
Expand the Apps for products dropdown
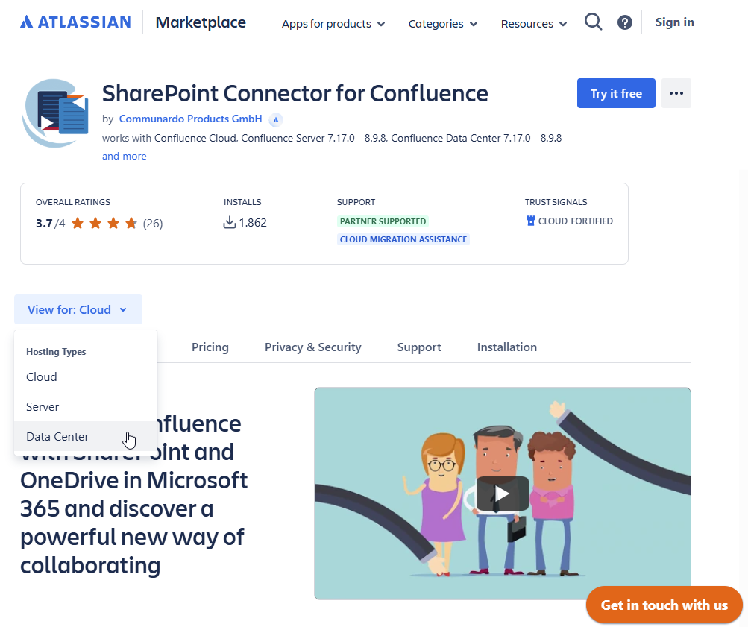[333, 24]
